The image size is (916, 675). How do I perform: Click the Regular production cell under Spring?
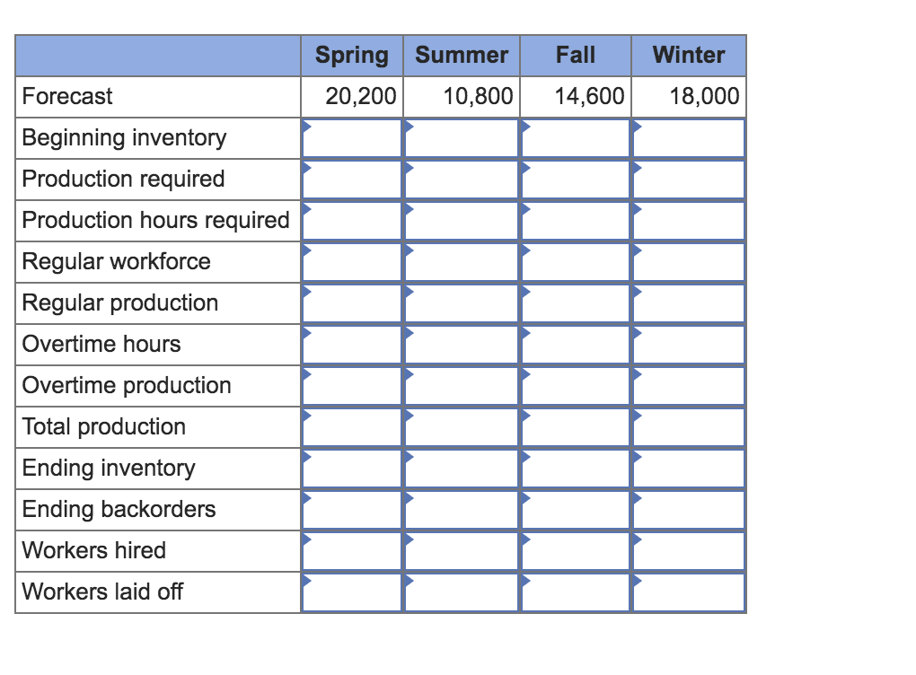351,302
